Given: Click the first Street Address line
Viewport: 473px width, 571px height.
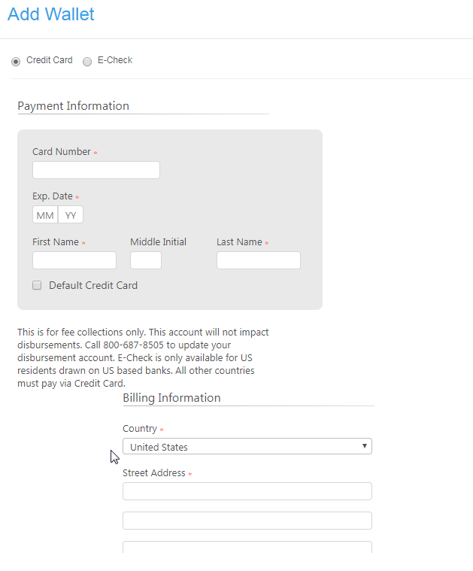Looking at the screenshot, I should click(247, 491).
